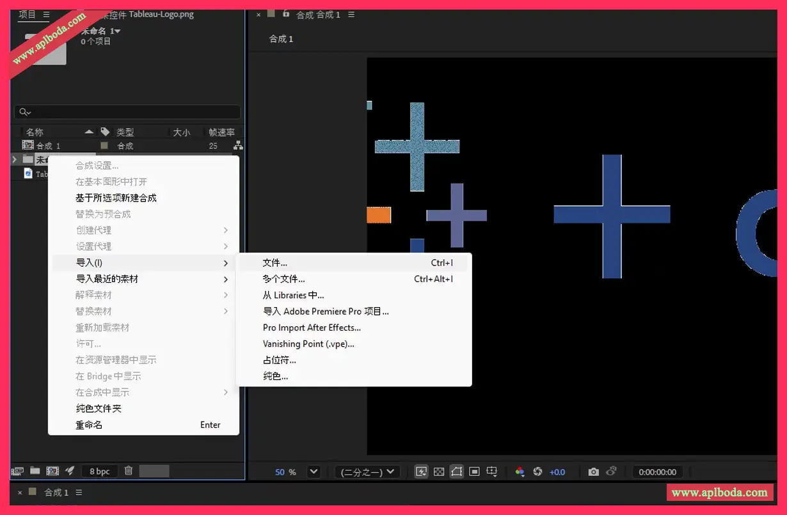Click the Interpret Footage icon below project list
787x515 pixels.
coord(17,471)
